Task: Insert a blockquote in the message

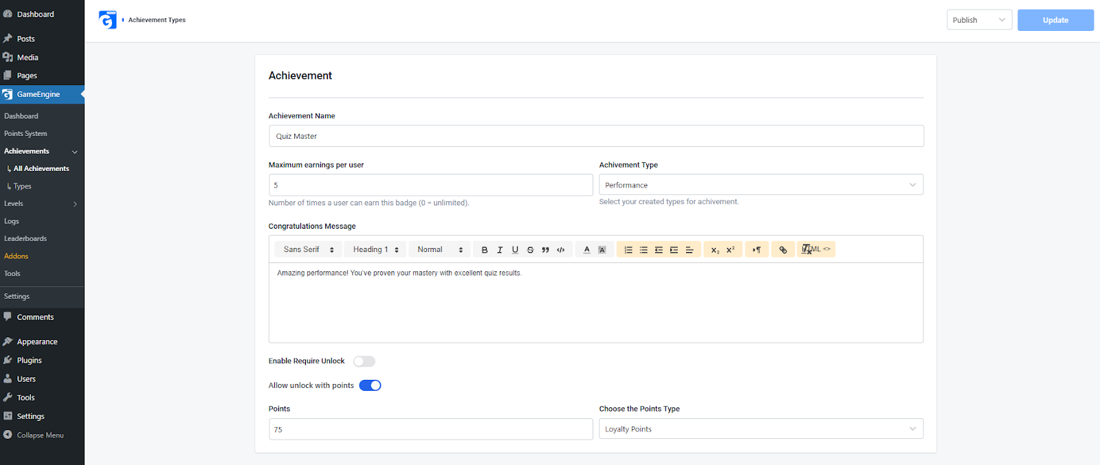Action: (x=545, y=250)
